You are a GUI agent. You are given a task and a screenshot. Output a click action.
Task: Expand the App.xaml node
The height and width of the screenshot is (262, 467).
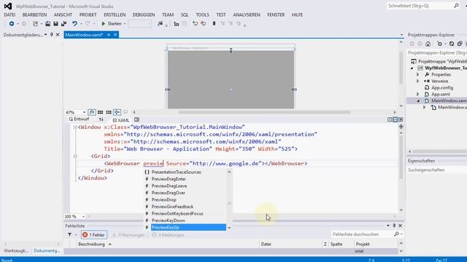coord(417,94)
